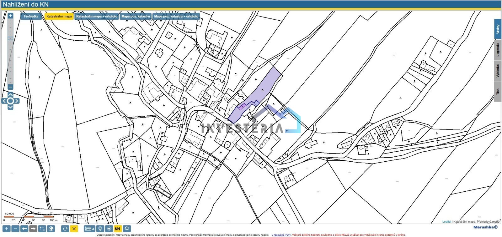
Task: Click the previous view left arrow icon
Action: (x=24, y=229)
